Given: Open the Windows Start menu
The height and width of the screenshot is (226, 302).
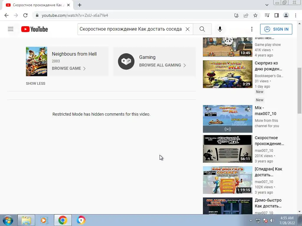Looking at the screenshot, I should click(8, 220).
